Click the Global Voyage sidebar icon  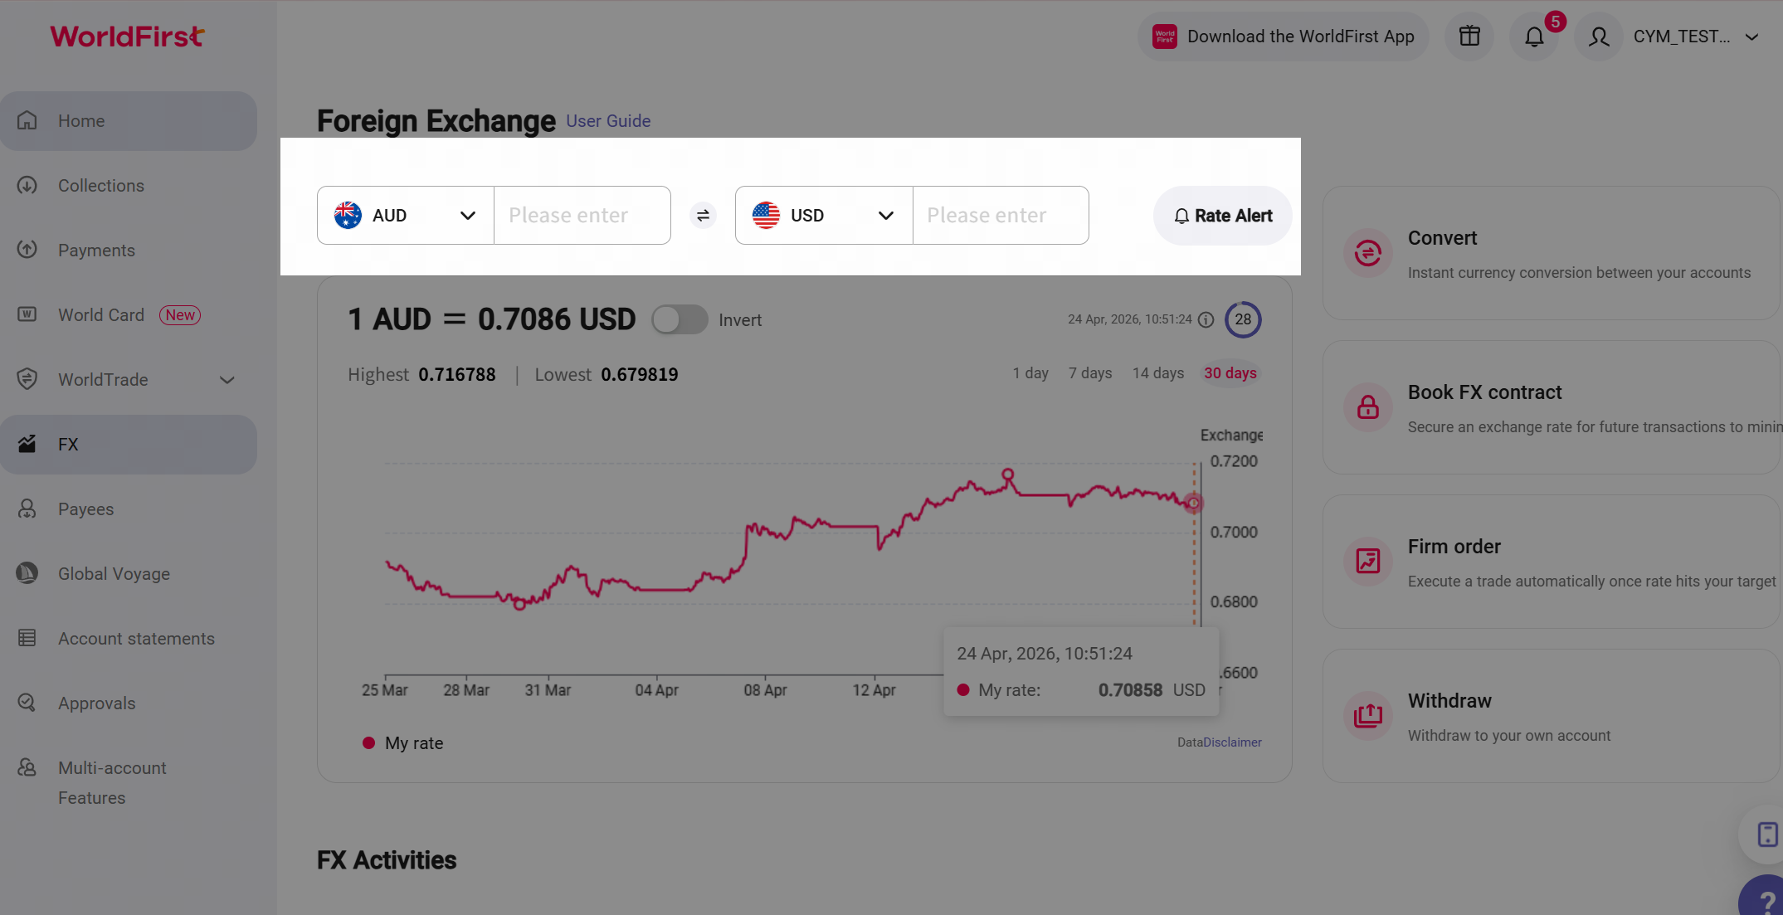27,573
